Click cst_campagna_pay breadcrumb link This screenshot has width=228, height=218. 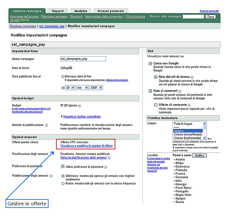52,26
